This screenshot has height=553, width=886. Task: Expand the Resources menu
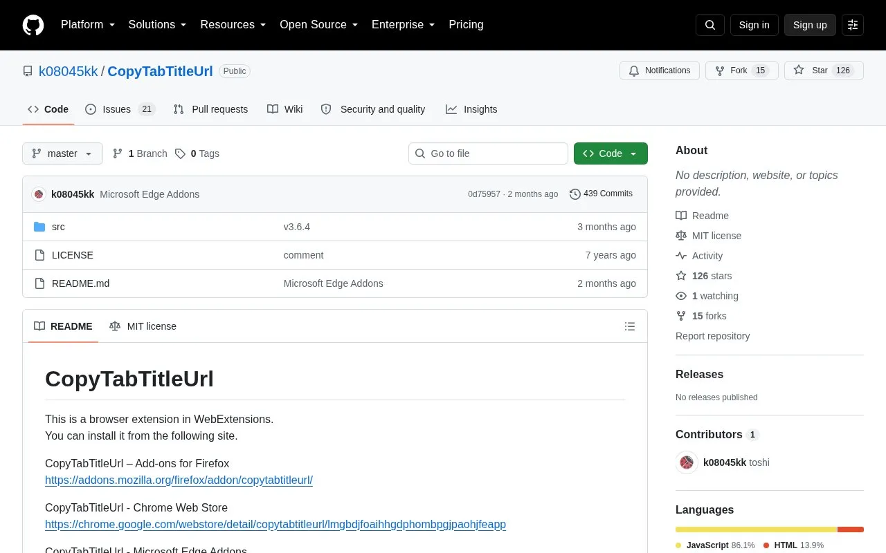point(233,25)
